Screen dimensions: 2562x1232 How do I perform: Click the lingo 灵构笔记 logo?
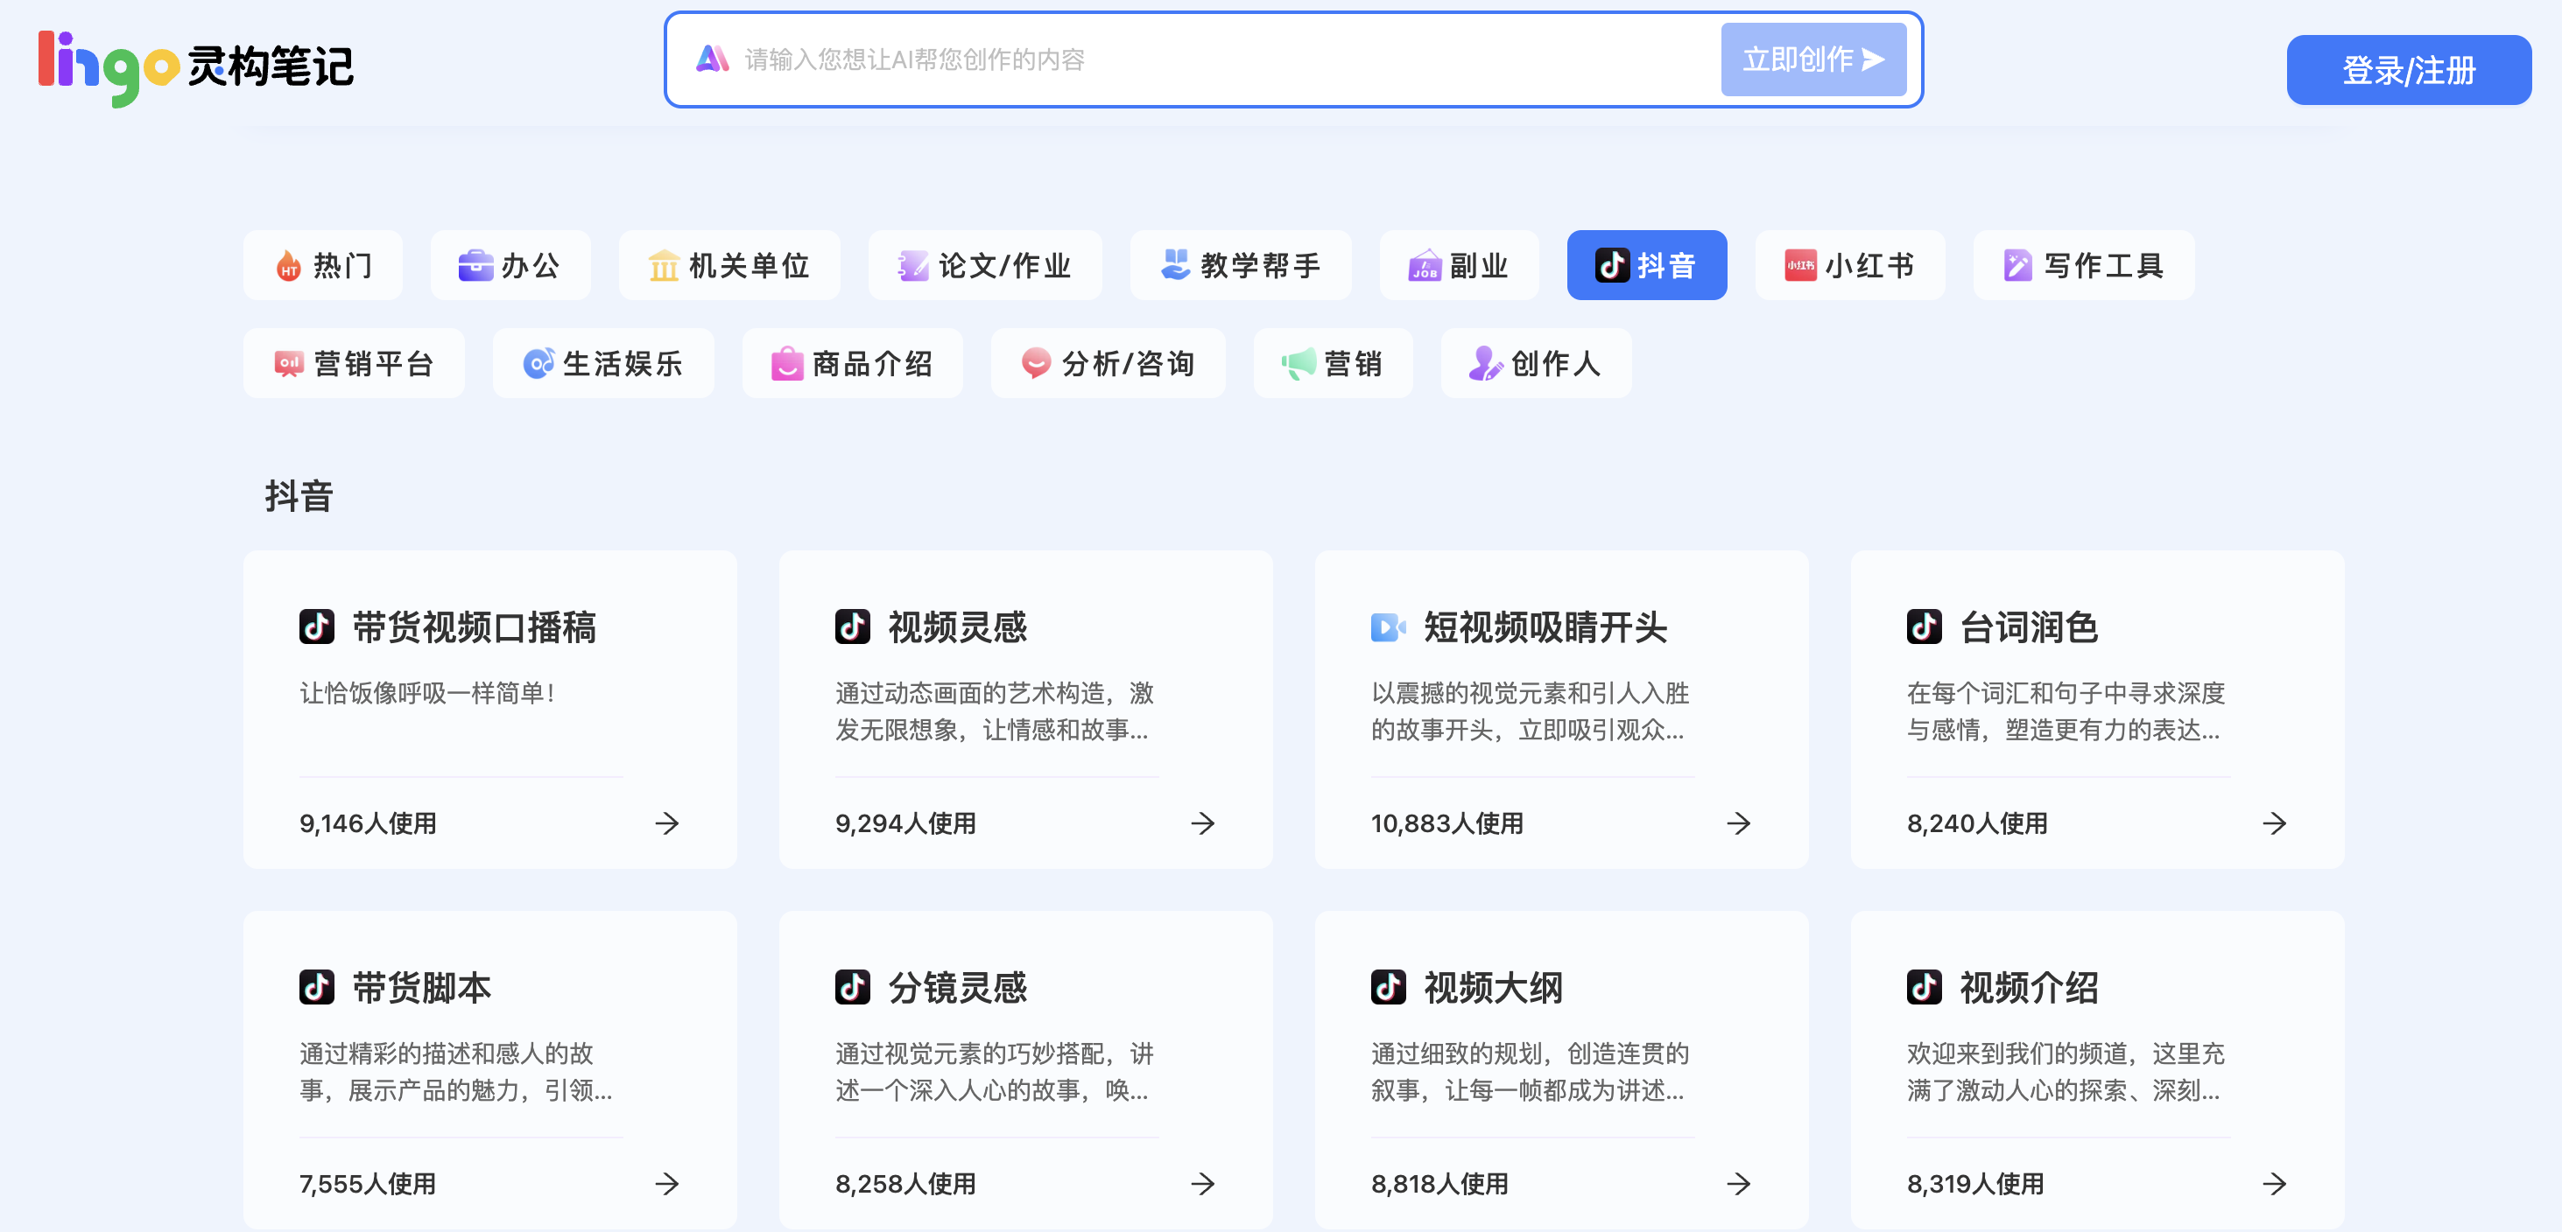tap(195, 66)
